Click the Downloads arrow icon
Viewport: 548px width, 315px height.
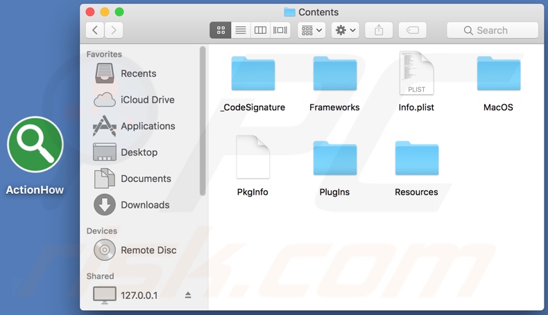[105, 204]
